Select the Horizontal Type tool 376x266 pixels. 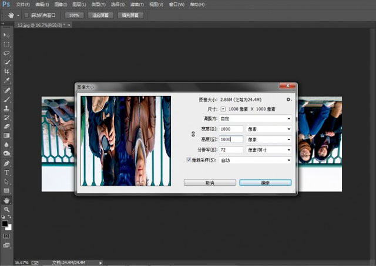6,173
